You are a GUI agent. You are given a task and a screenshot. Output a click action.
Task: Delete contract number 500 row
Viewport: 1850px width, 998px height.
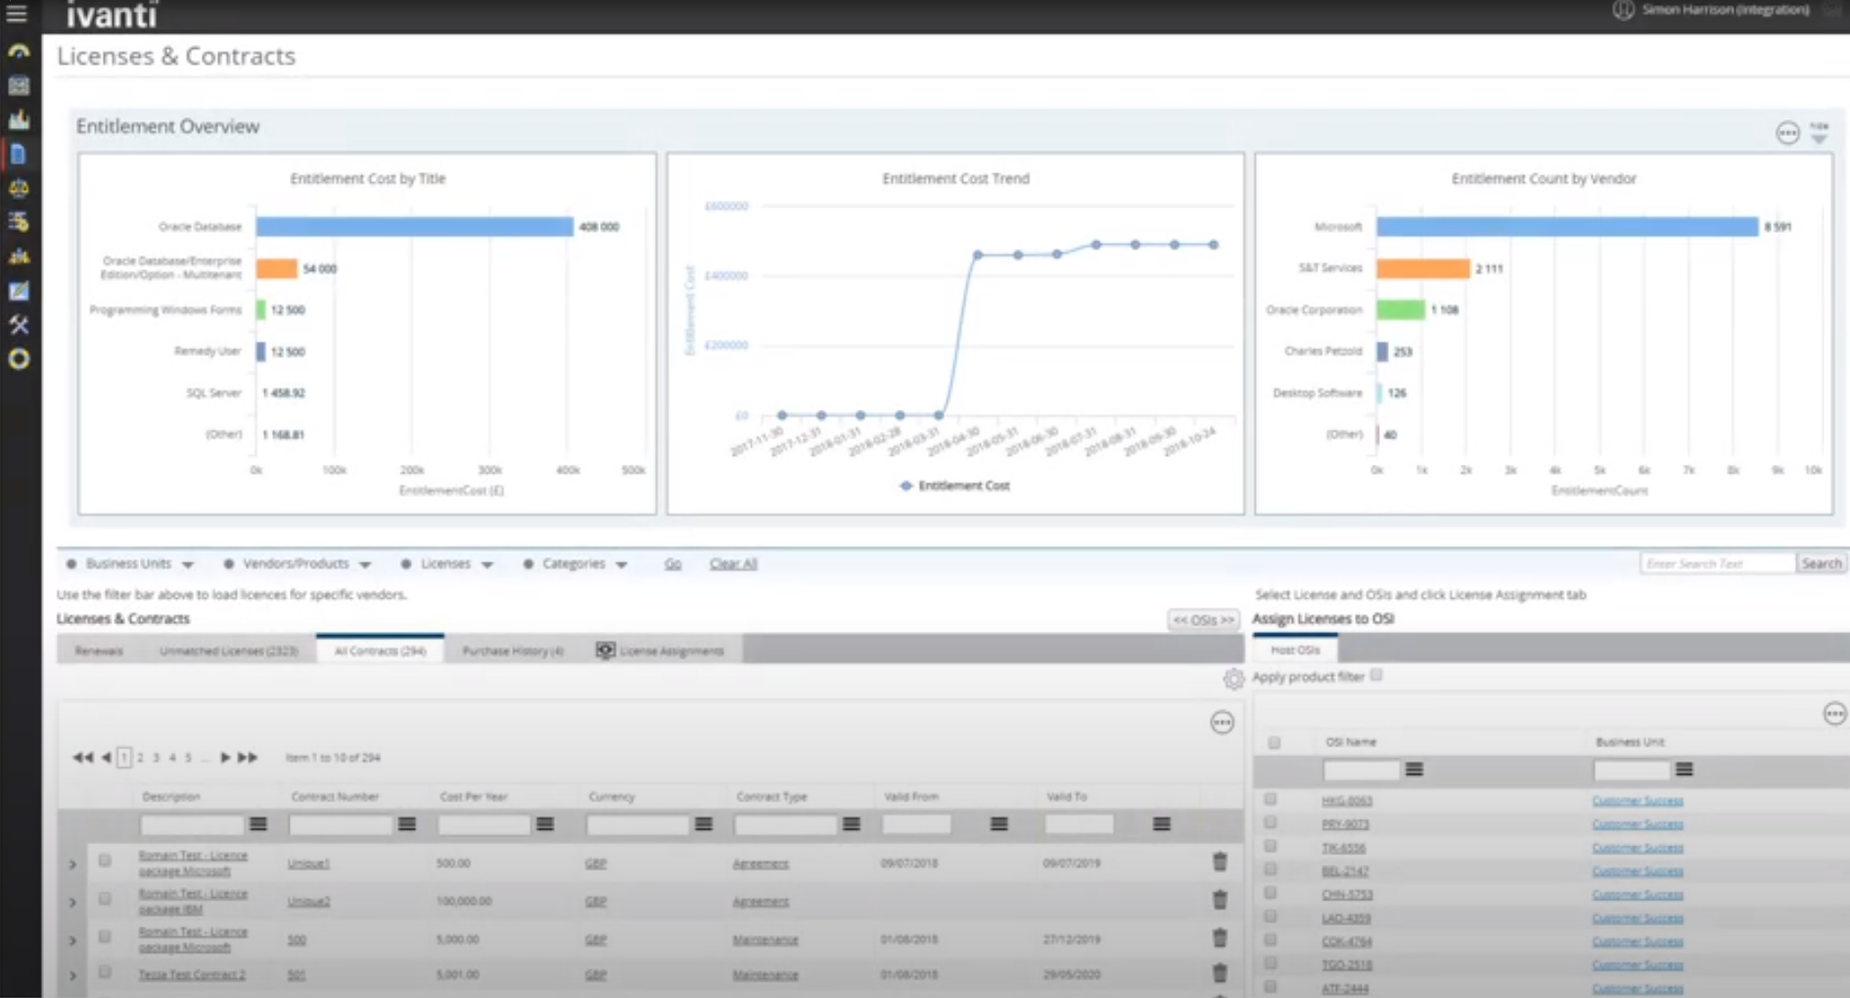pyautogui.click(x=1220, y=938)
